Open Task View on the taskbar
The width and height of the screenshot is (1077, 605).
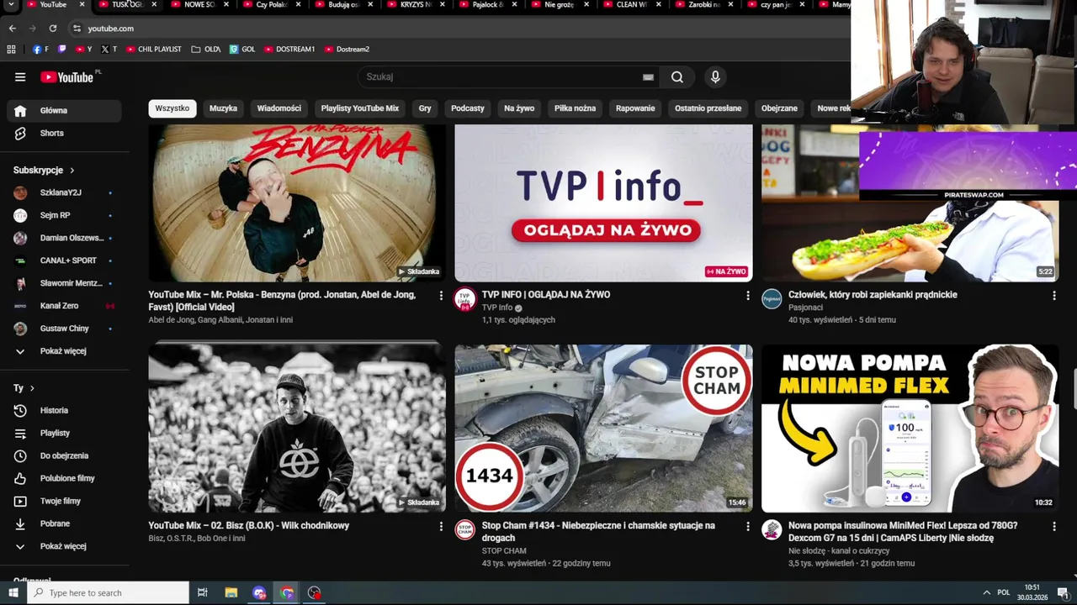pyautogui.click(x=202, y=593)
